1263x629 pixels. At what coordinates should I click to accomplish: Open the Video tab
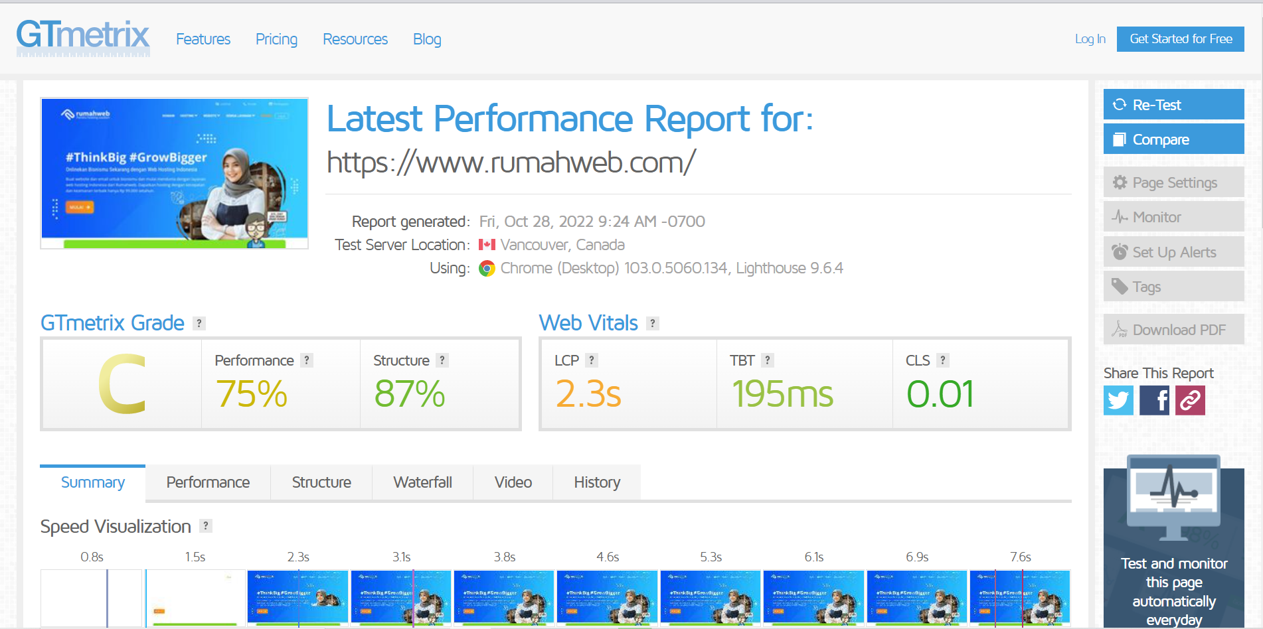513,482
